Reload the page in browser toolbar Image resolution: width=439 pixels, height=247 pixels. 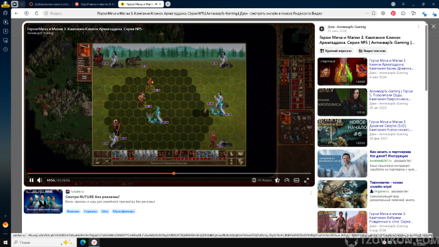[x=36, y=13]
